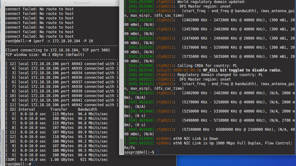Click the sosprz@dell:~$ prompt in right terminal
The image size is (296, 166).
[x=139, y=152]
